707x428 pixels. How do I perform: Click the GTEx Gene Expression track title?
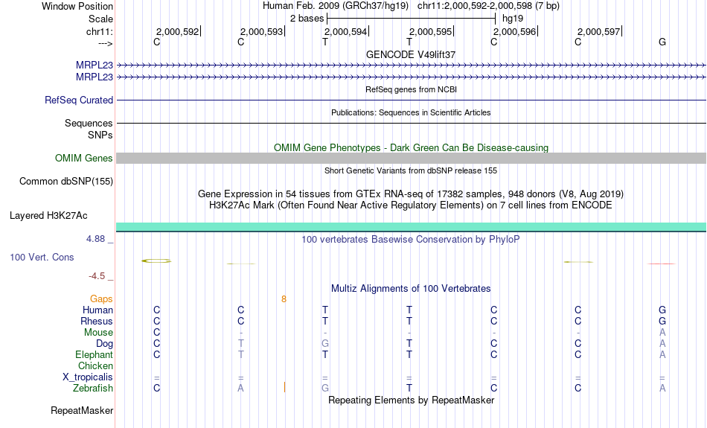tap(411, 194)
